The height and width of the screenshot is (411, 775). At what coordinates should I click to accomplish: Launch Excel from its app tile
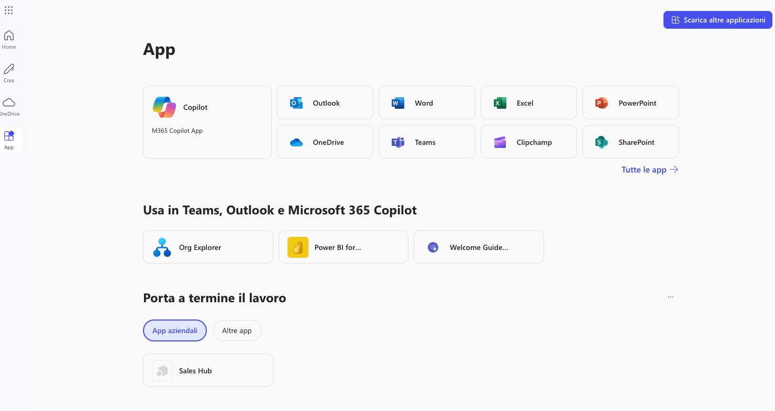528,102
